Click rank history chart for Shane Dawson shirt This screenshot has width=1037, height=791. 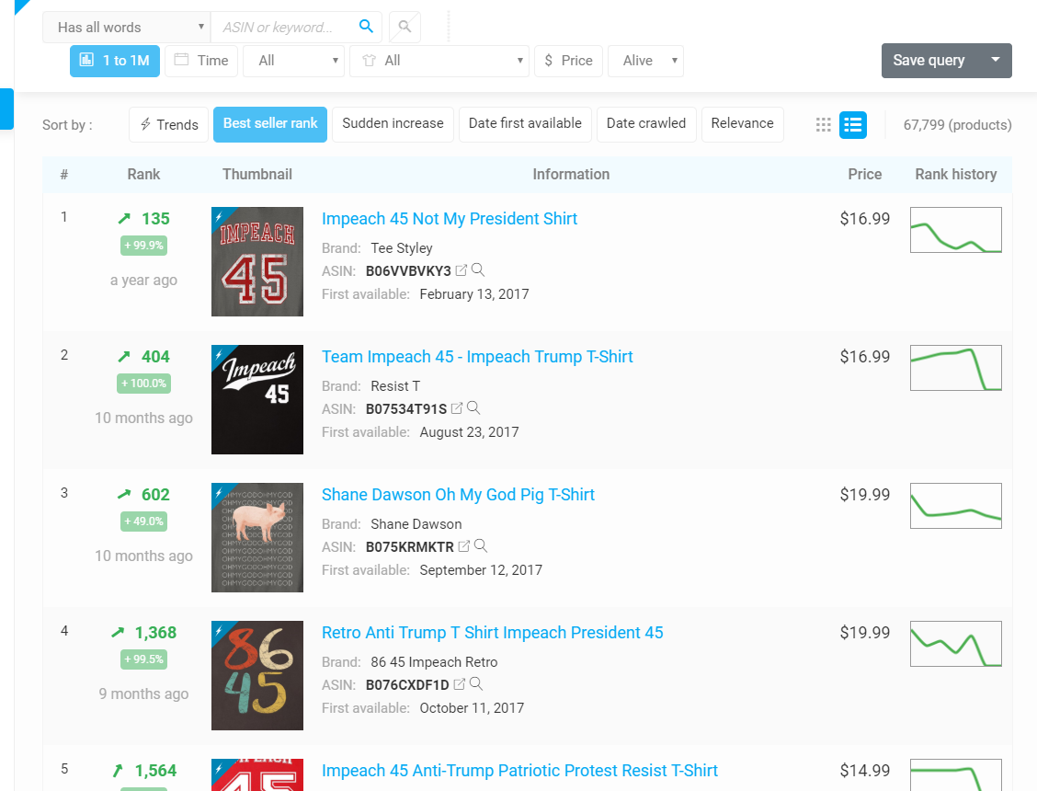point(956,506)
